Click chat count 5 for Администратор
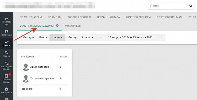197x100 pixels. click(x=60, y=67)
